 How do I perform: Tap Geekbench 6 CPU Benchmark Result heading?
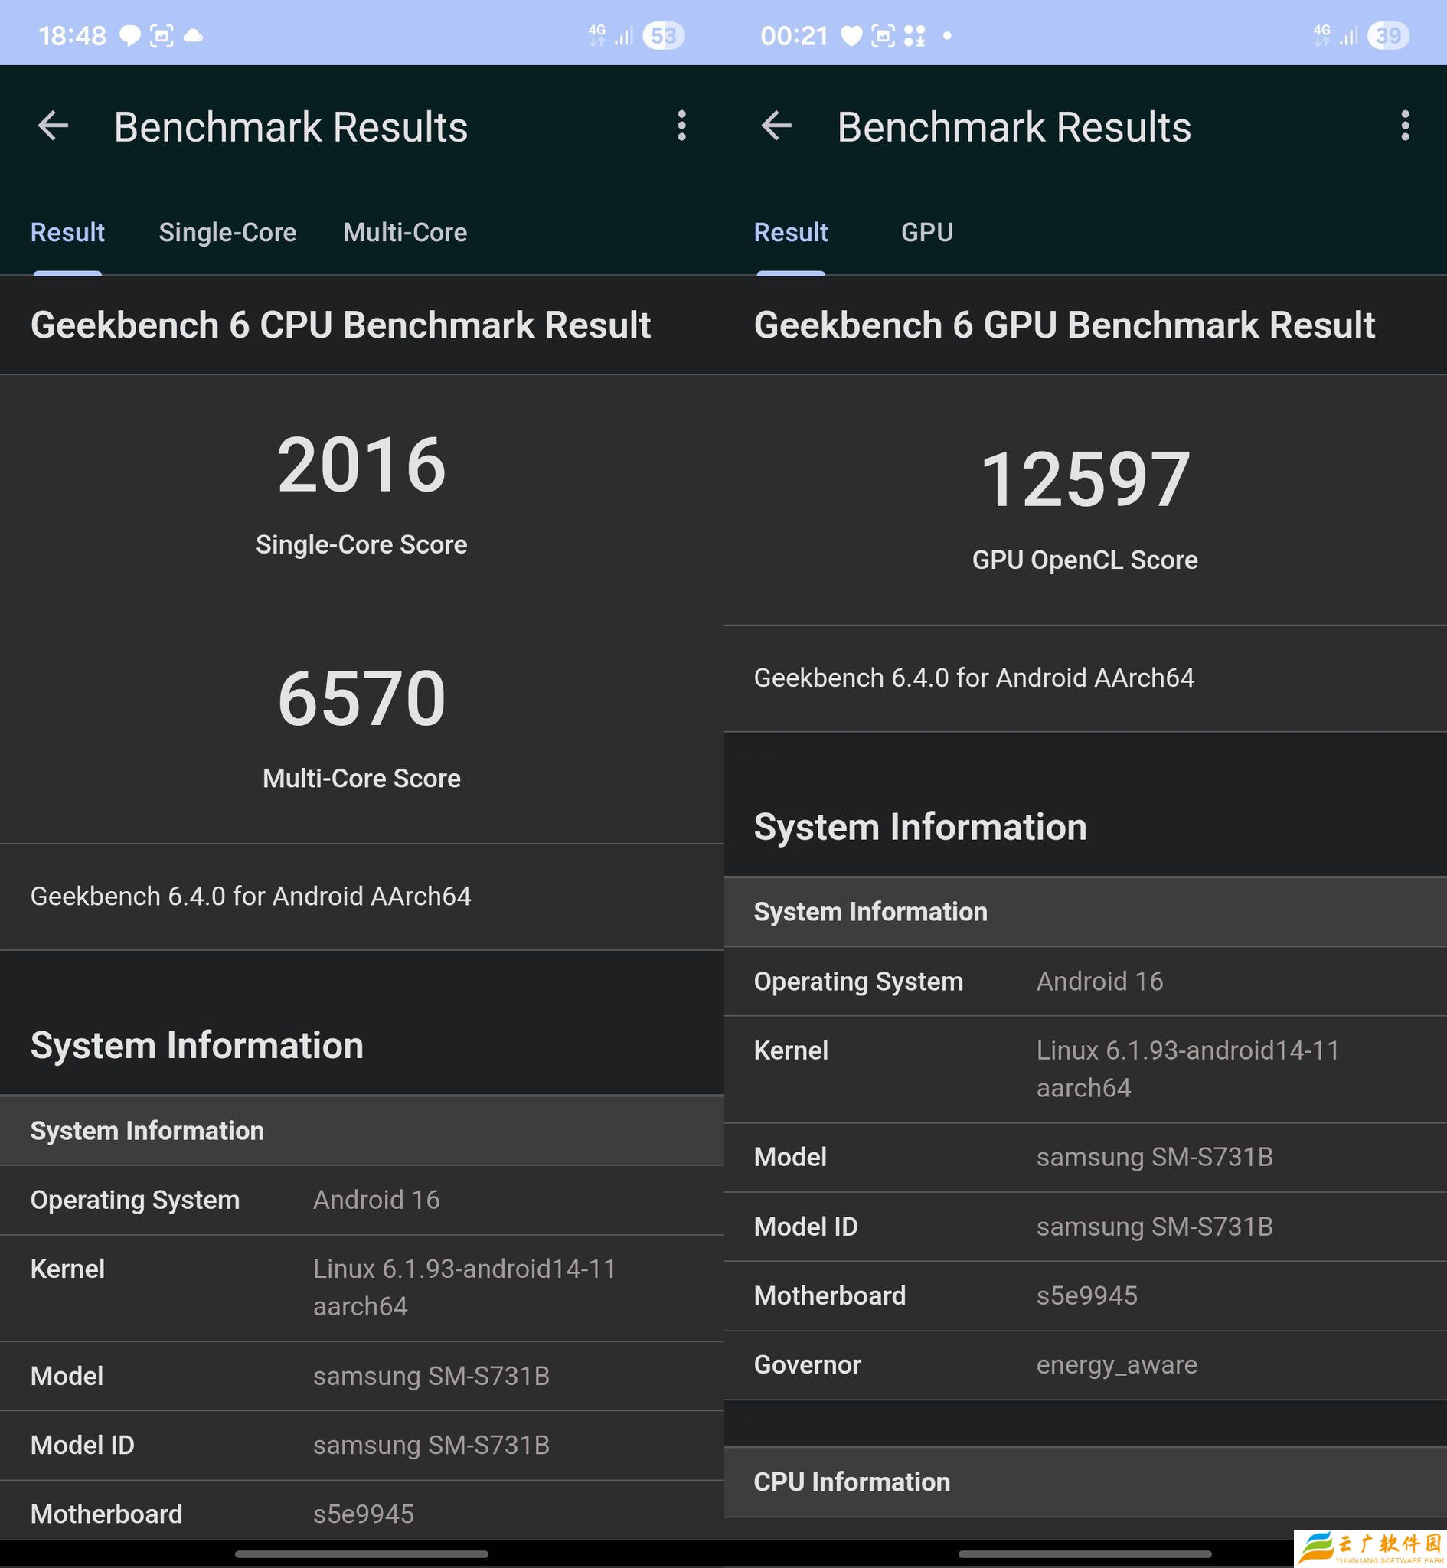click(341, 325)
